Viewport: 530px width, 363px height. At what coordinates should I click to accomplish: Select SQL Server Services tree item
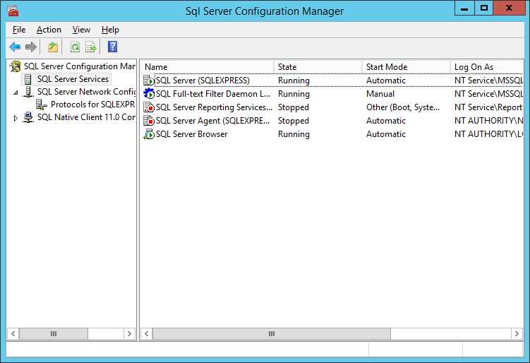(73, 79)
